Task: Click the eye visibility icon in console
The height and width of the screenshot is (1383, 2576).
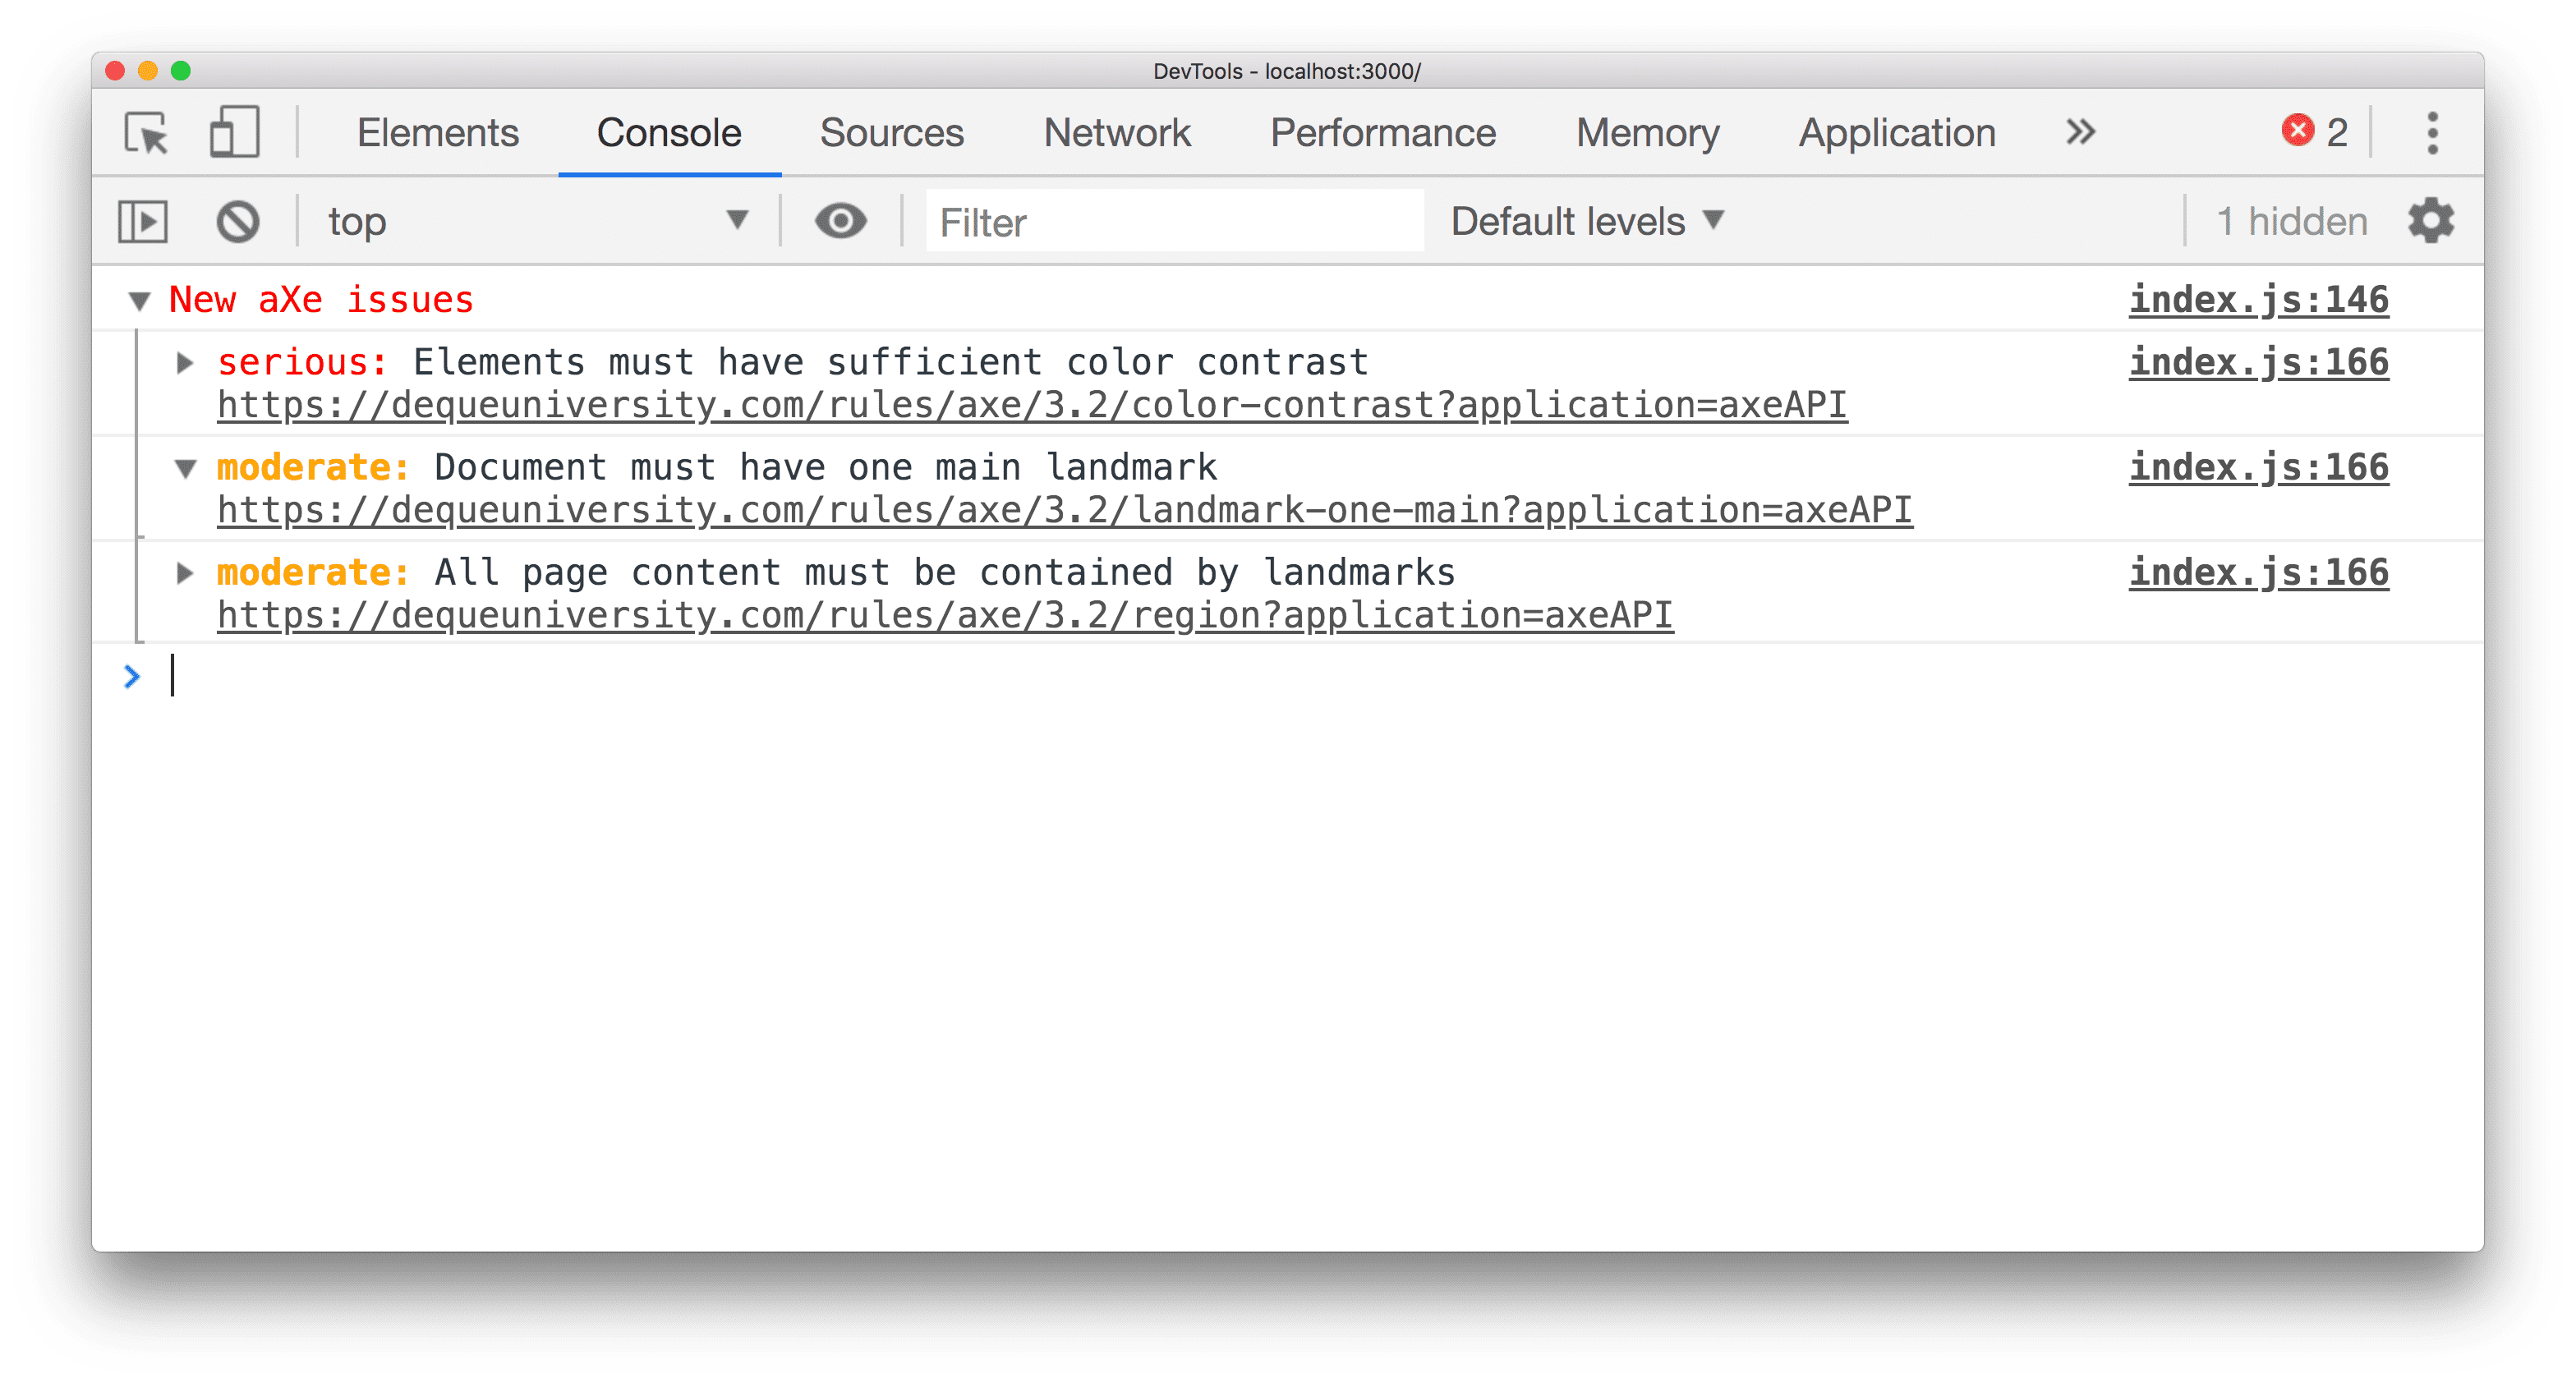Action: tap(842, 222)
